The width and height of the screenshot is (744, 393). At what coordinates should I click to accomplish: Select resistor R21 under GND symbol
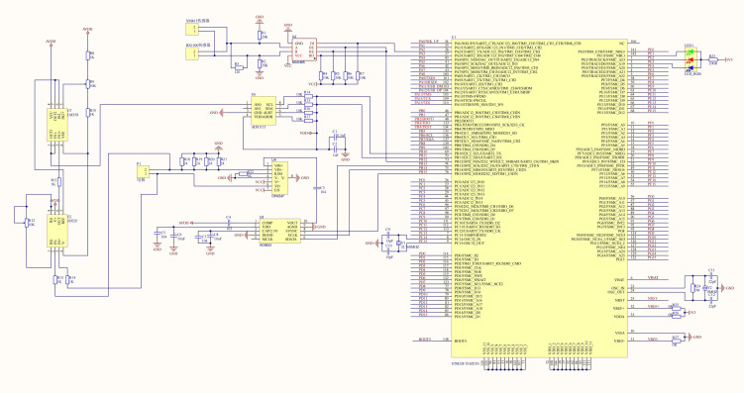pyautogui.click(x=218, y=161)
